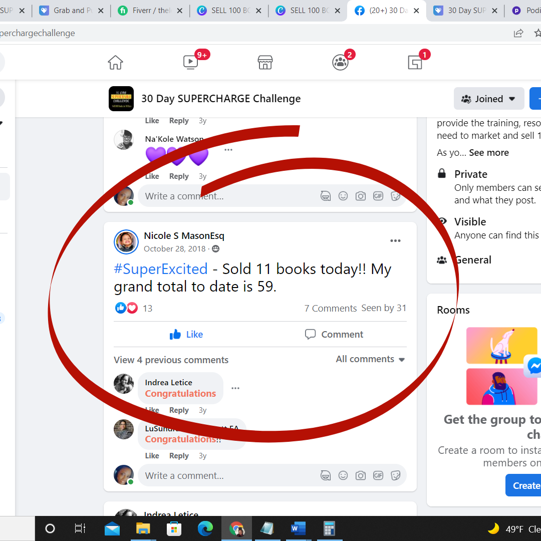Click the camera icon in lower comment box
The image size is (541, 541).
point(361,475)
